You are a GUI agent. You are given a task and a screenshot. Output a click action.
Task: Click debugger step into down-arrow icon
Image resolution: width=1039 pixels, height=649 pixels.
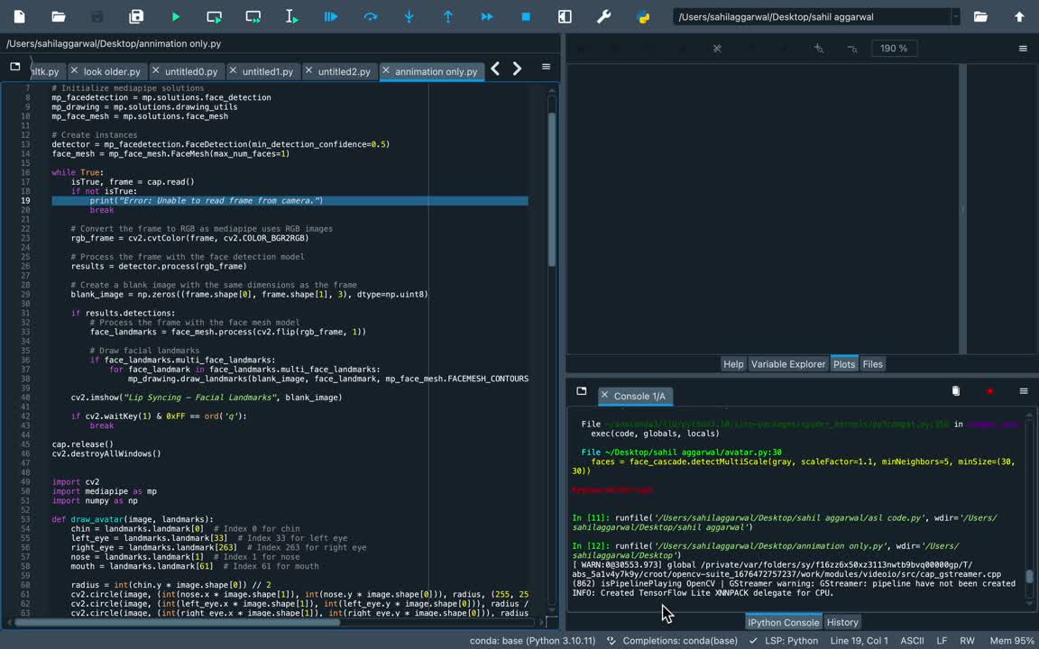(x=409, y=16)
